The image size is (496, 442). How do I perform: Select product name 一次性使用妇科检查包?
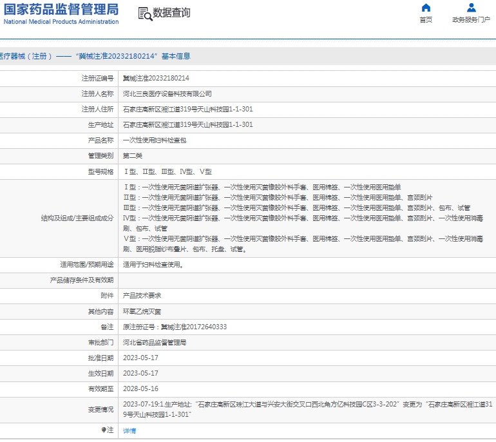155,140
